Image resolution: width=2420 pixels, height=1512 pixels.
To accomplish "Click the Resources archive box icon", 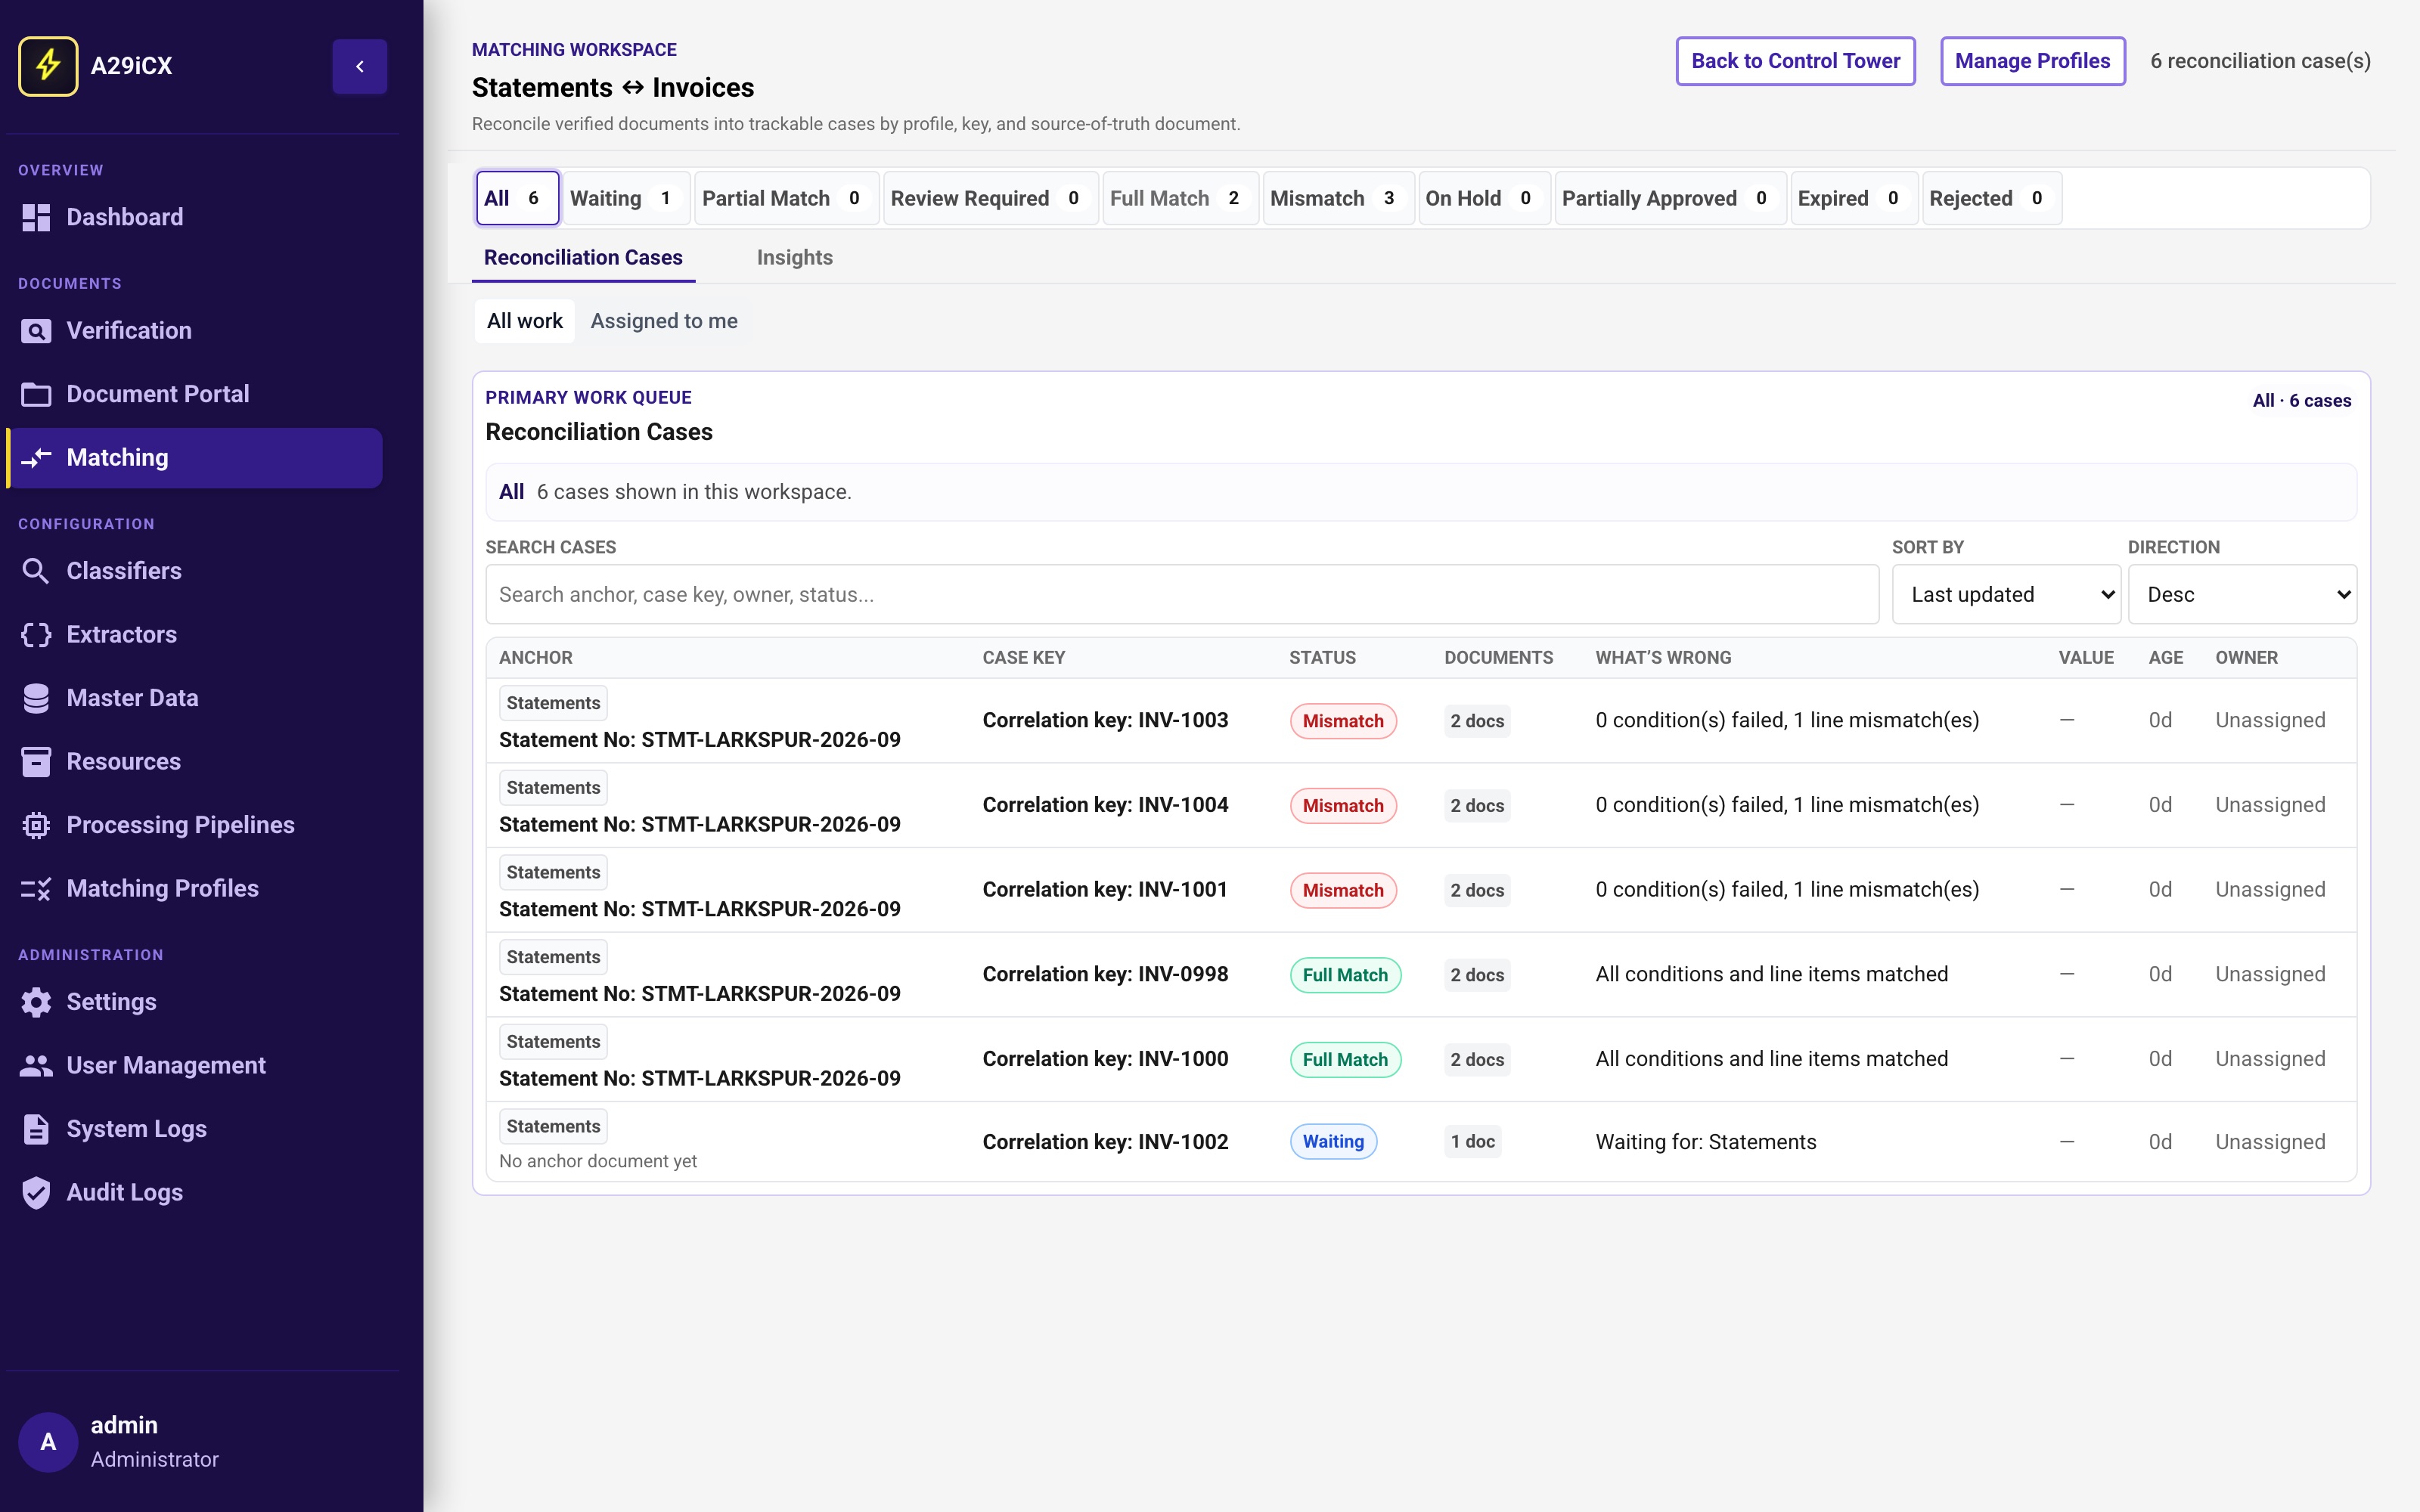I will [36, 762].
